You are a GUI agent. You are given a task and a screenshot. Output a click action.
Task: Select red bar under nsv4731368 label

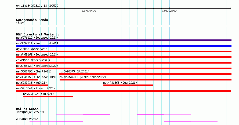pos(128,85)
